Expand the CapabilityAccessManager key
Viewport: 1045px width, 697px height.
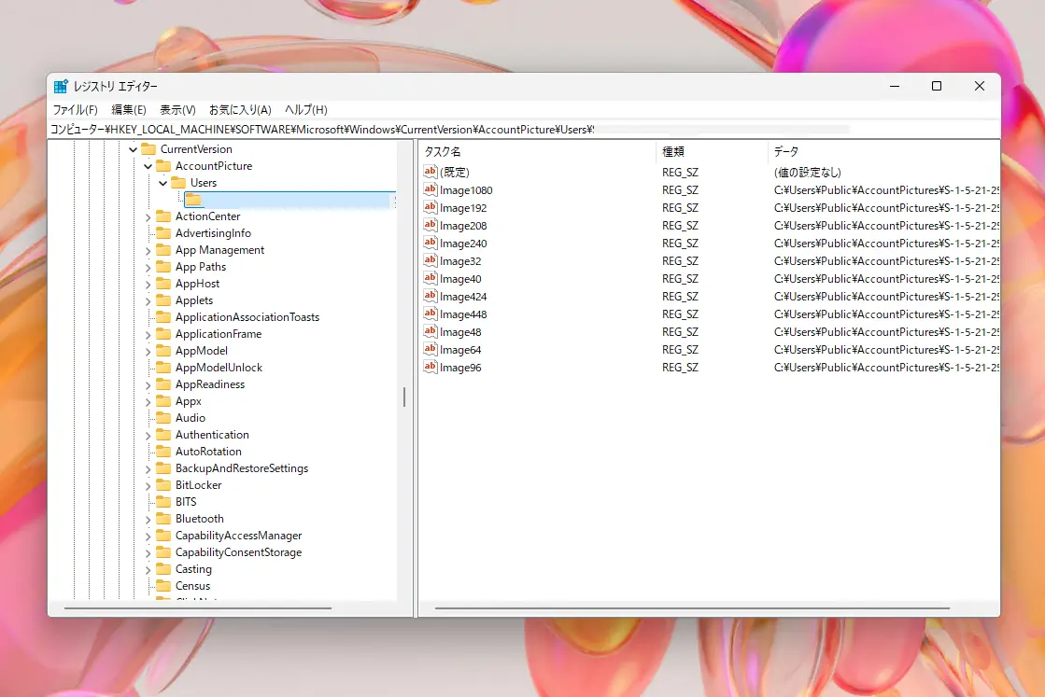pyautogui.click(x=148, y=536)
